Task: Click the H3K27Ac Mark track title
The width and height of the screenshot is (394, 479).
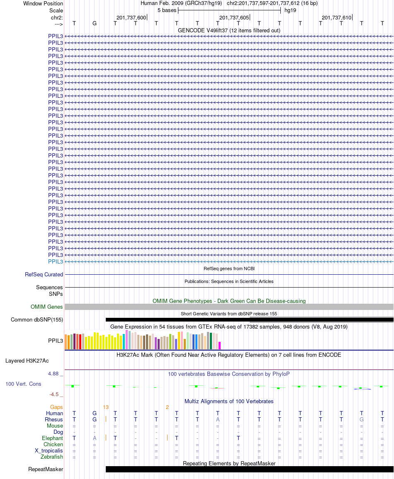Action: pos(229,355)
